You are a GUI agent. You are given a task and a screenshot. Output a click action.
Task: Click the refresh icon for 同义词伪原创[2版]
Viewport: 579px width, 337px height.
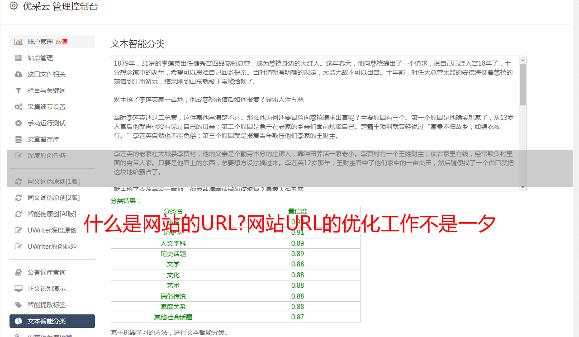(19, 198)
